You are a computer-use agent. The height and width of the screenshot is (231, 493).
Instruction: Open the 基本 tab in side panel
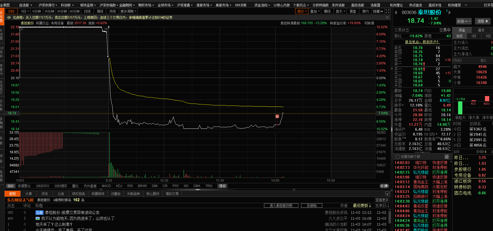click(481, 30)
